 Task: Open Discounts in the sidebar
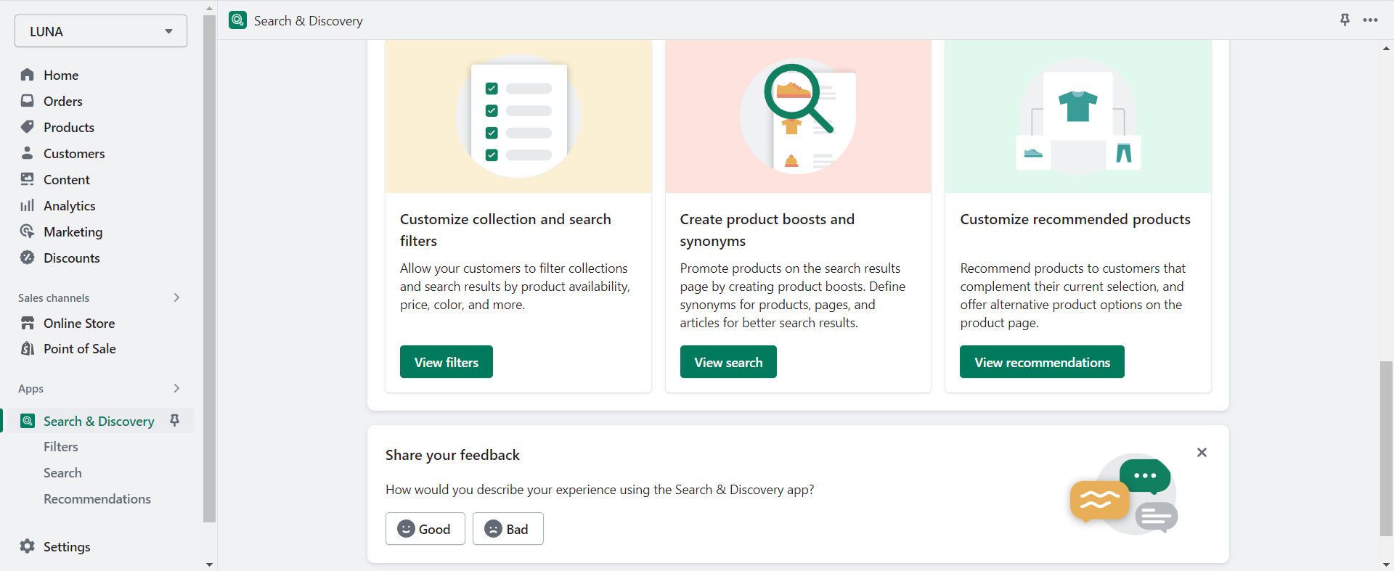tap(72, 258)
